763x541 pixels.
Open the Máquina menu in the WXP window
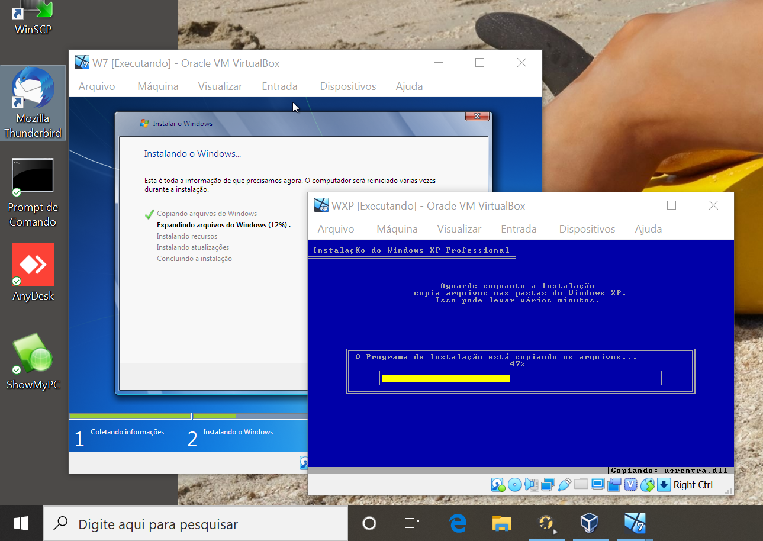click(x=397, y=229)
